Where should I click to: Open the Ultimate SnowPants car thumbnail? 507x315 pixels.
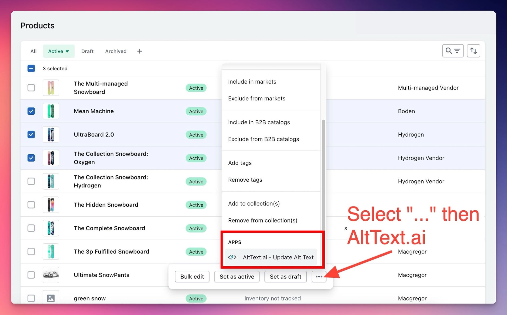click(x=51, y=275)
